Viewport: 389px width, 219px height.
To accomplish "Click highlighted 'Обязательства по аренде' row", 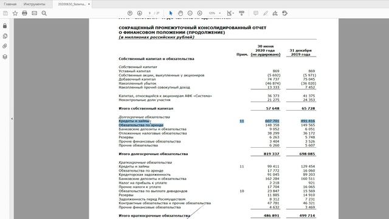I will [141, 125].
